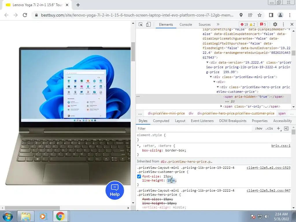Click the border-box box-sizing value

175,150
